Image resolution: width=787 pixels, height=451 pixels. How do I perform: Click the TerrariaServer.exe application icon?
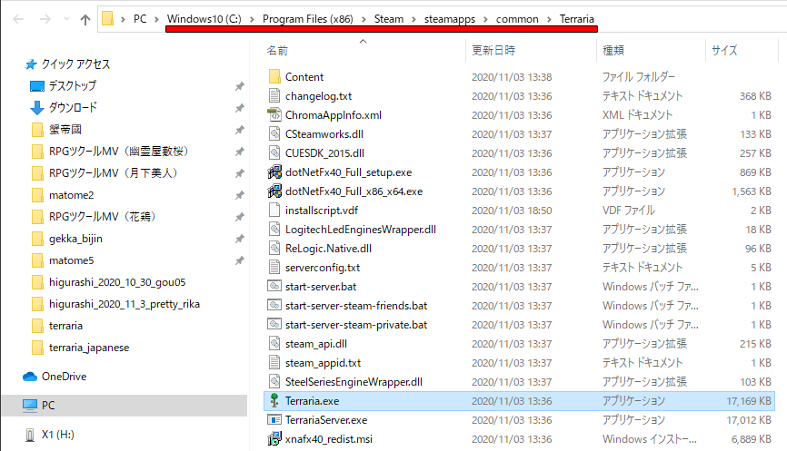pos(274,419)
